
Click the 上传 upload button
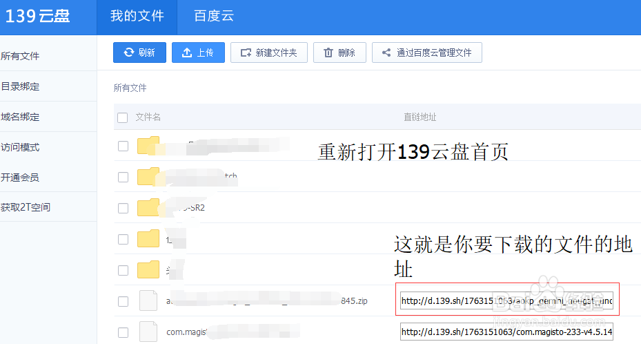click(198, 52)
